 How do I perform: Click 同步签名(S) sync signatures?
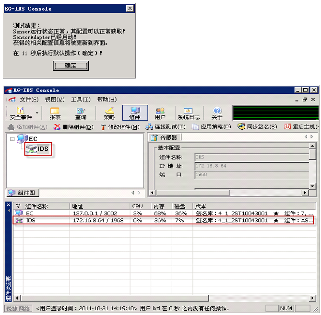(x=257, y=127)
